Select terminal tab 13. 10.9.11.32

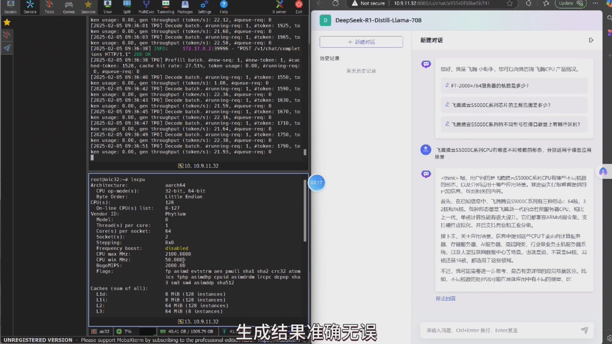click(x=198, y=321)
